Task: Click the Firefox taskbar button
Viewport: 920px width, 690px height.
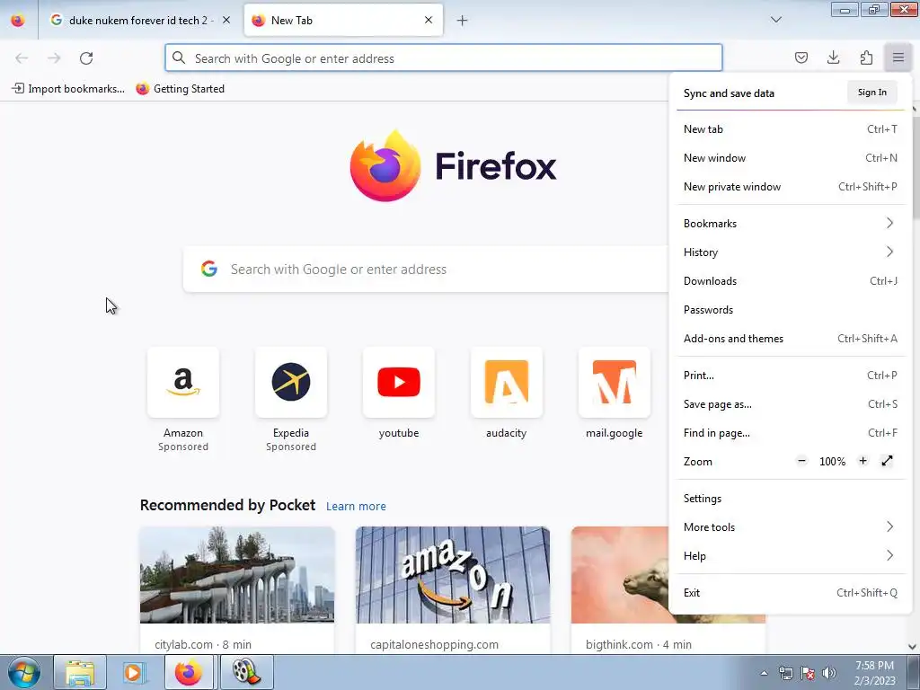Action: tap(189, 672)
